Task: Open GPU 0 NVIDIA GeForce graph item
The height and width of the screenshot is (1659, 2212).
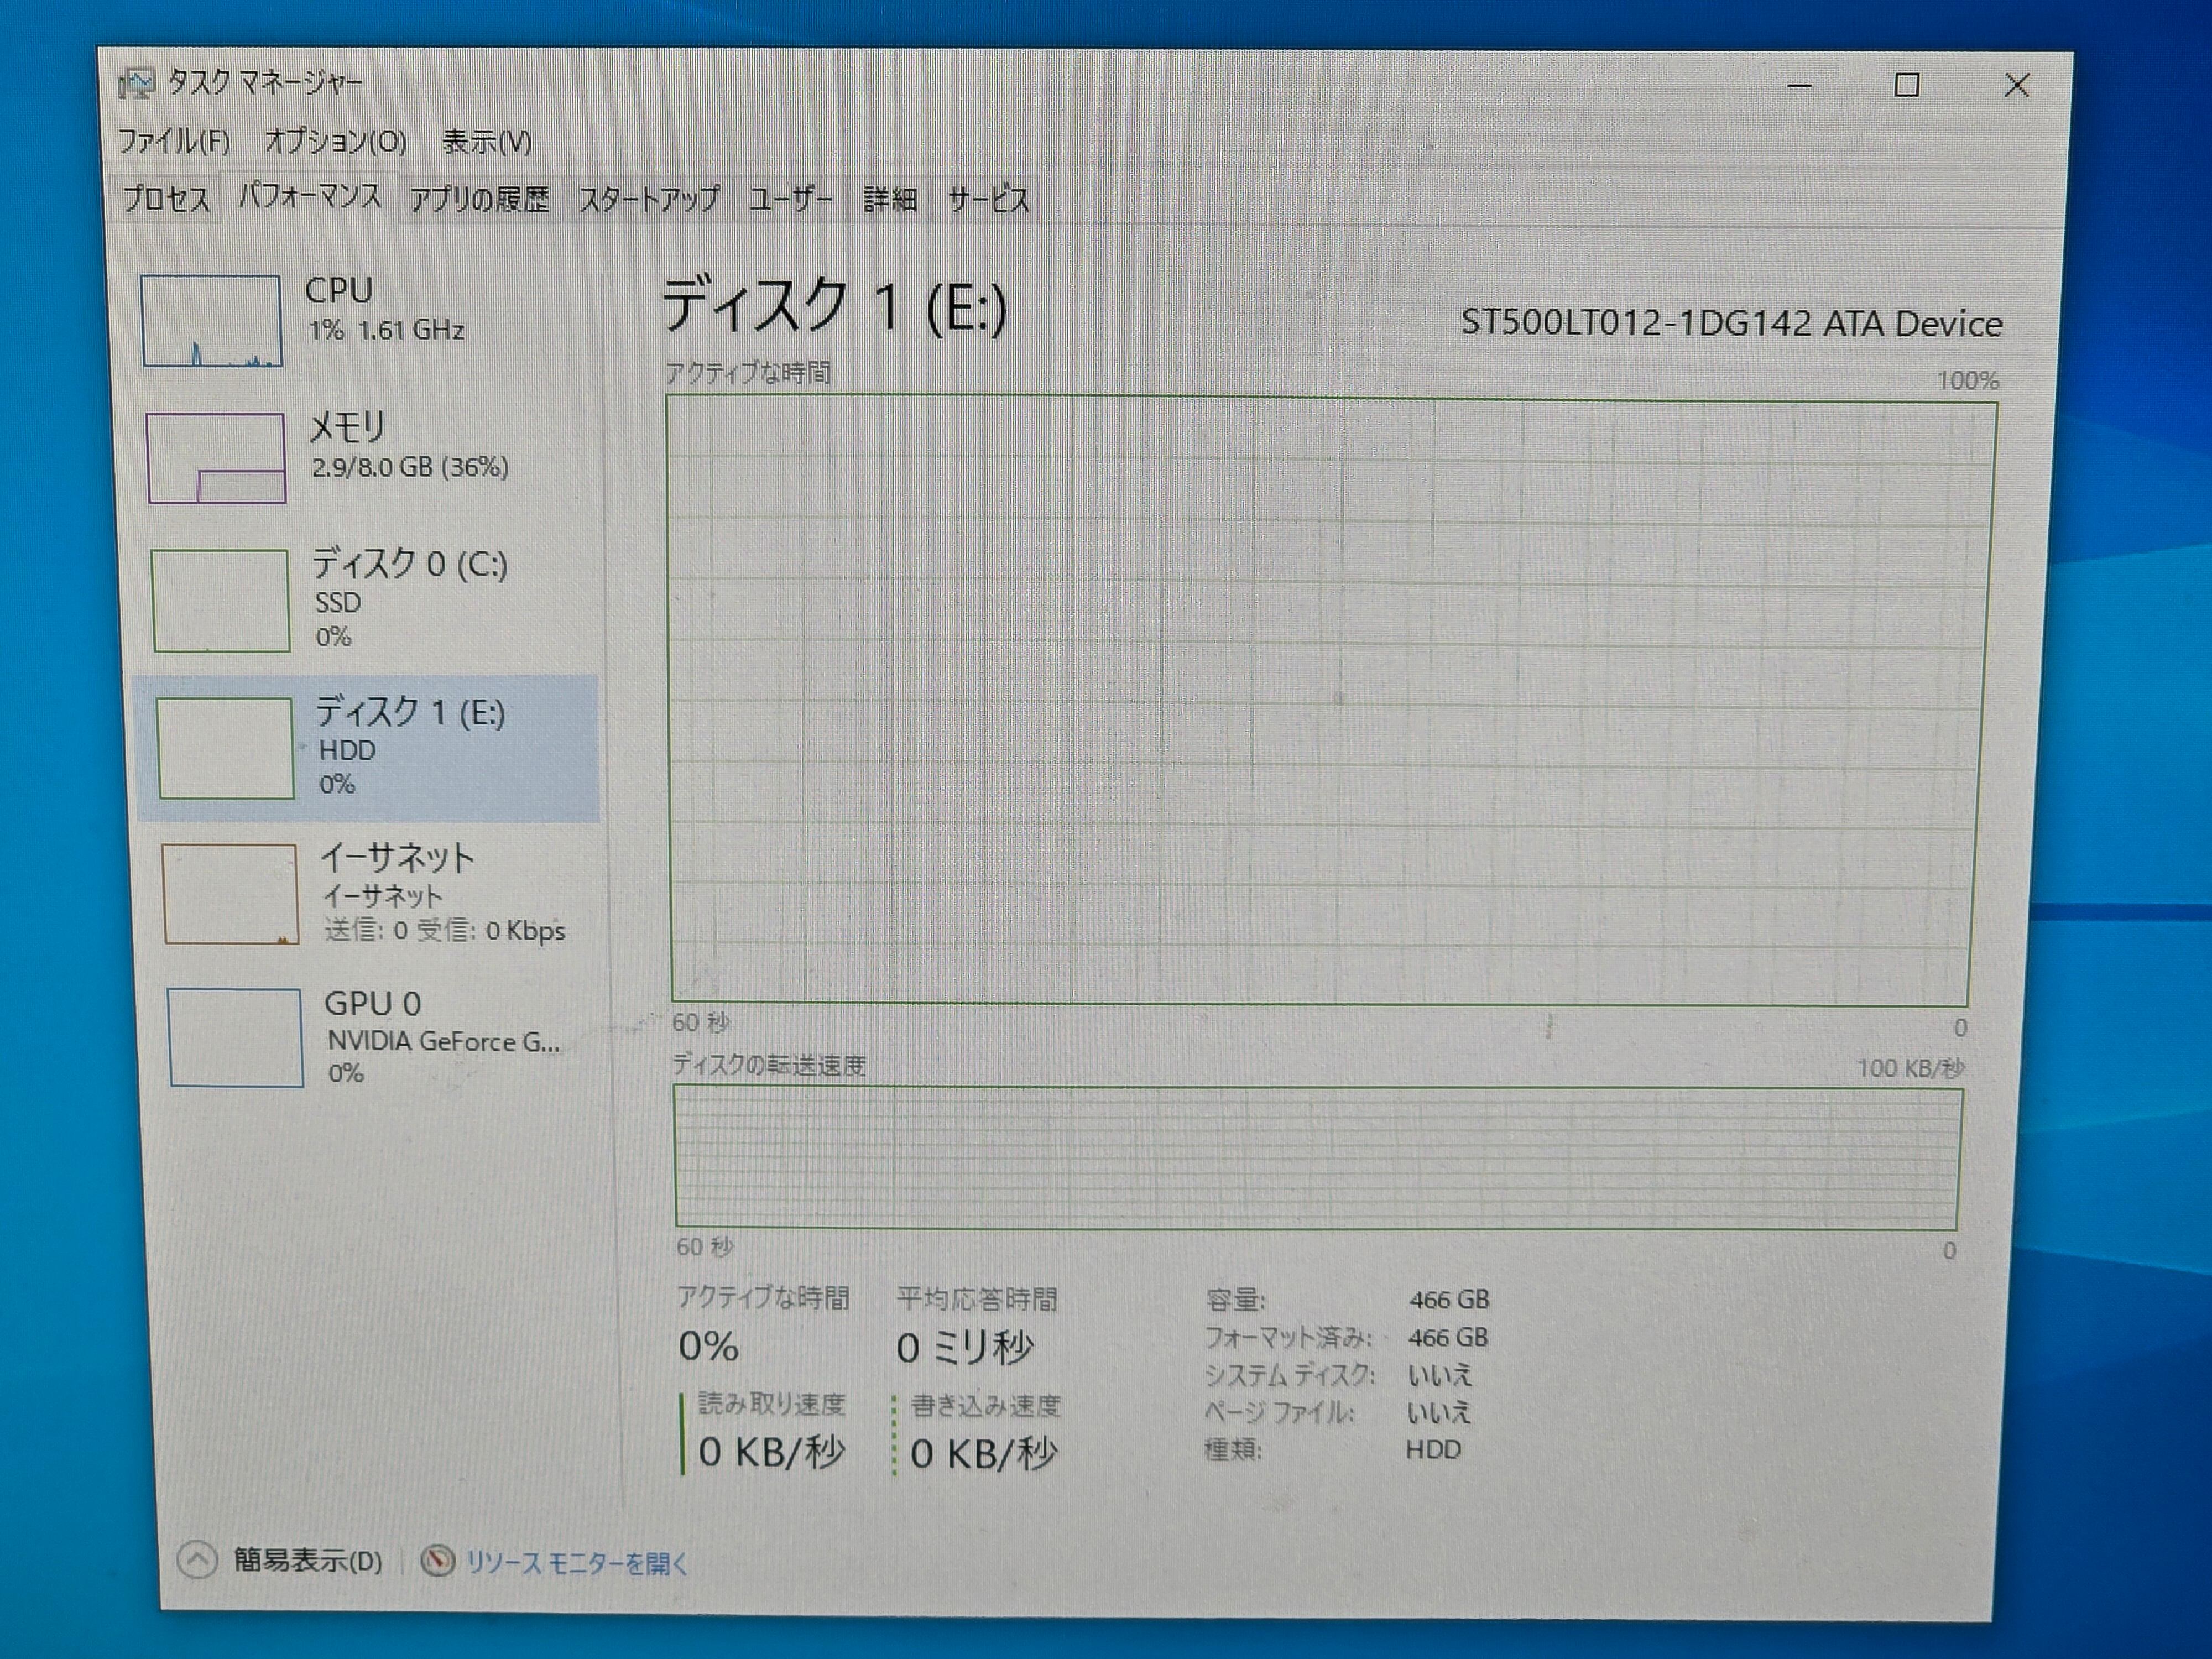Action: pyautogui.click(x=235, y=1037)
